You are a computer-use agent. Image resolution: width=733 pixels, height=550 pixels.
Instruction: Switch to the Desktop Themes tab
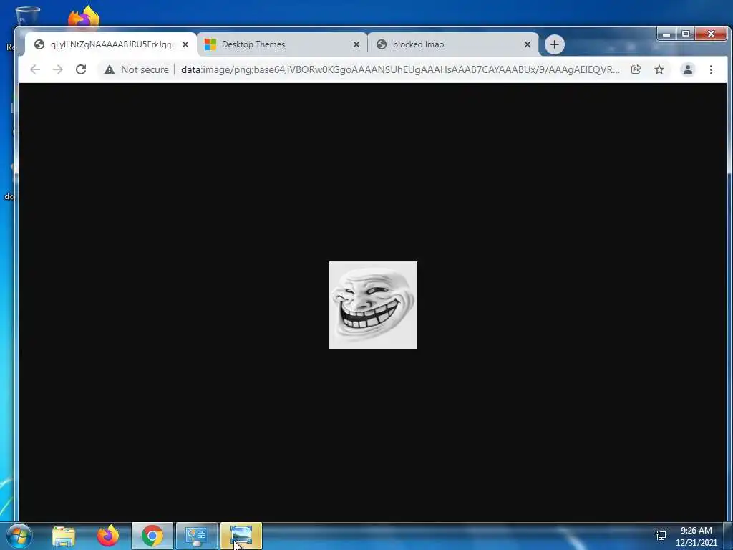(282, 44)
